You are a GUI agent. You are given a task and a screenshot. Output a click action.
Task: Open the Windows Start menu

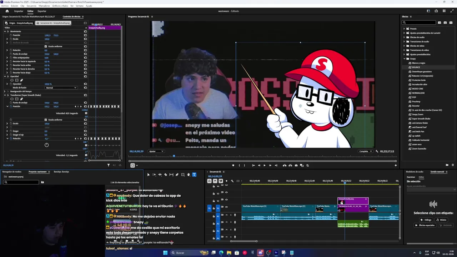165,253
